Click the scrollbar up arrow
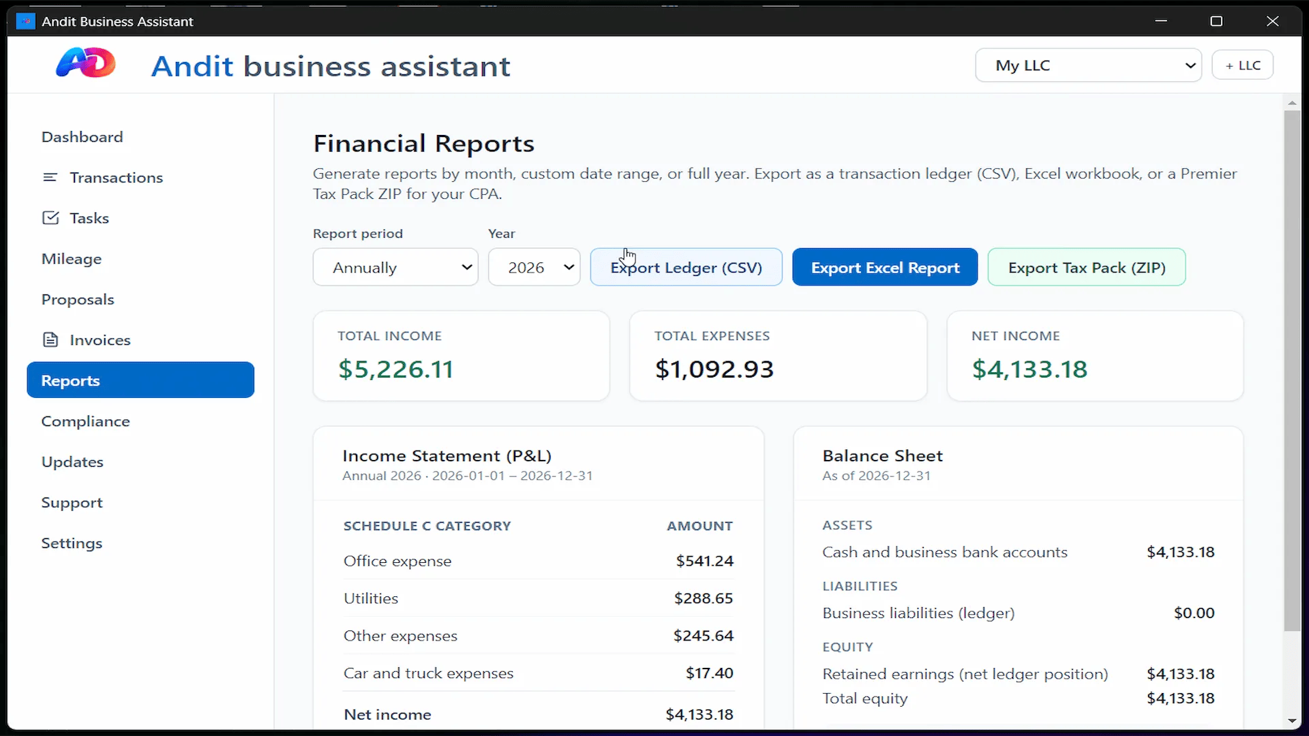The image size is (1309, 736). point(1292,103)
